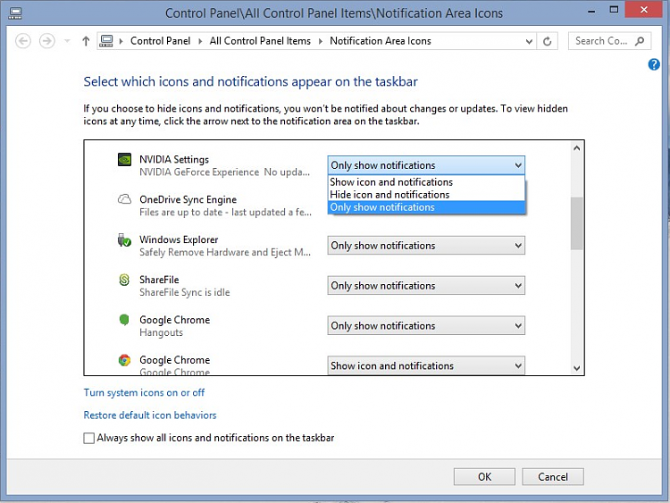Open the Hangouts behavior dropdown

pos(426,325)
